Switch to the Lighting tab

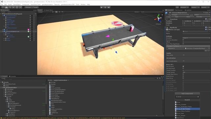188,10
